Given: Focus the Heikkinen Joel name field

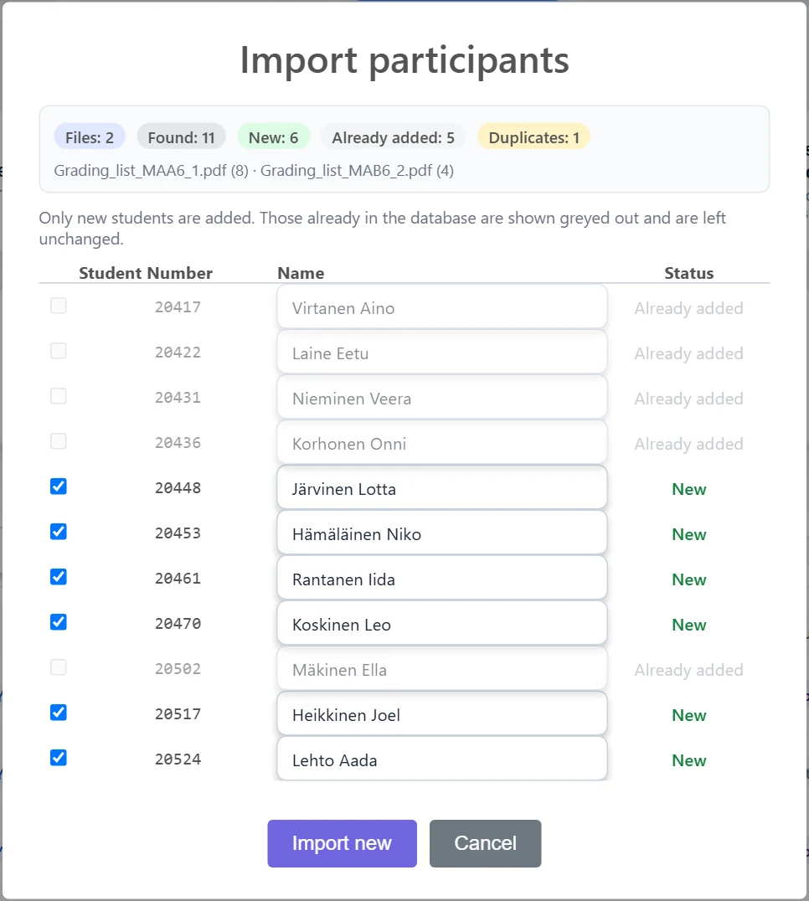Looking at the screenshot, I should [x=442, y=713].
